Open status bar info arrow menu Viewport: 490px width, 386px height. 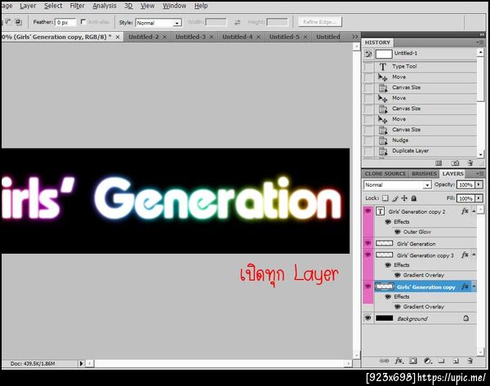[x=81, y=363]
